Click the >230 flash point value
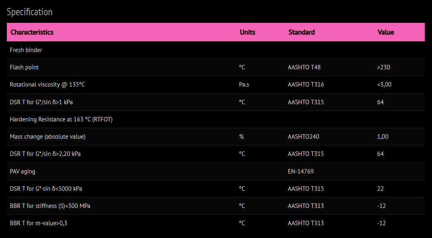Image resolution: width=432 pixels, height=238 pixels. pos(383,67)
